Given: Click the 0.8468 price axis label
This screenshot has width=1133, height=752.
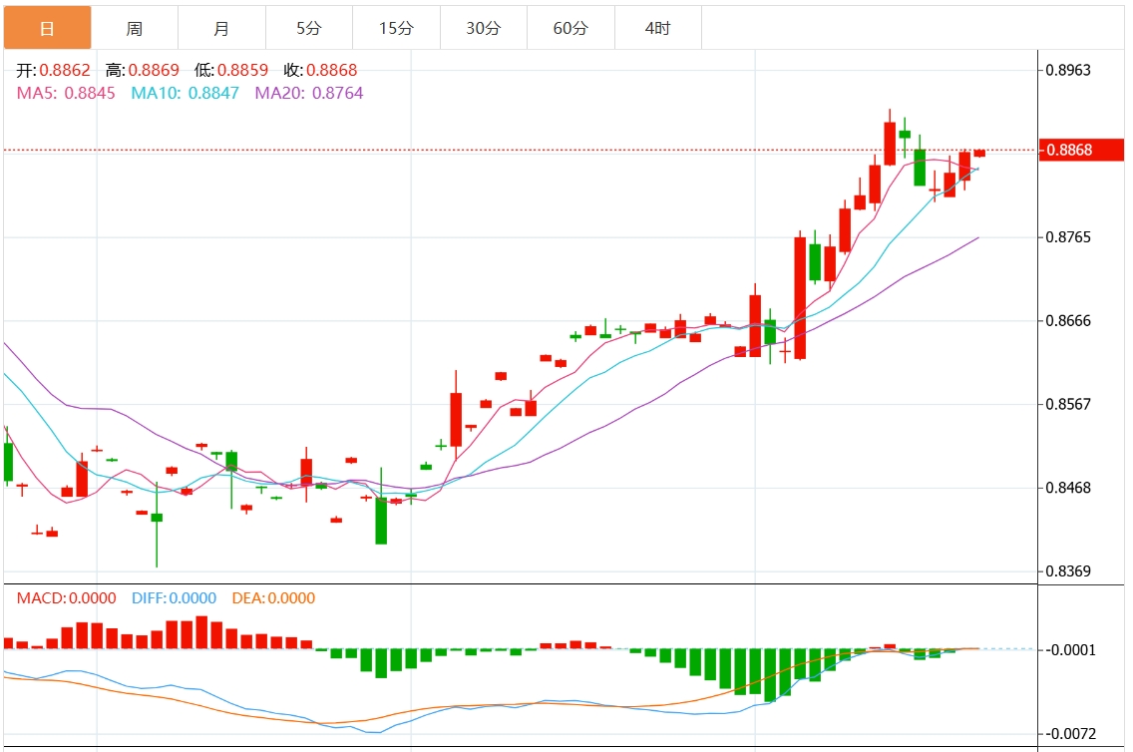Looking at the screenshot, I should click(1069, 488).
